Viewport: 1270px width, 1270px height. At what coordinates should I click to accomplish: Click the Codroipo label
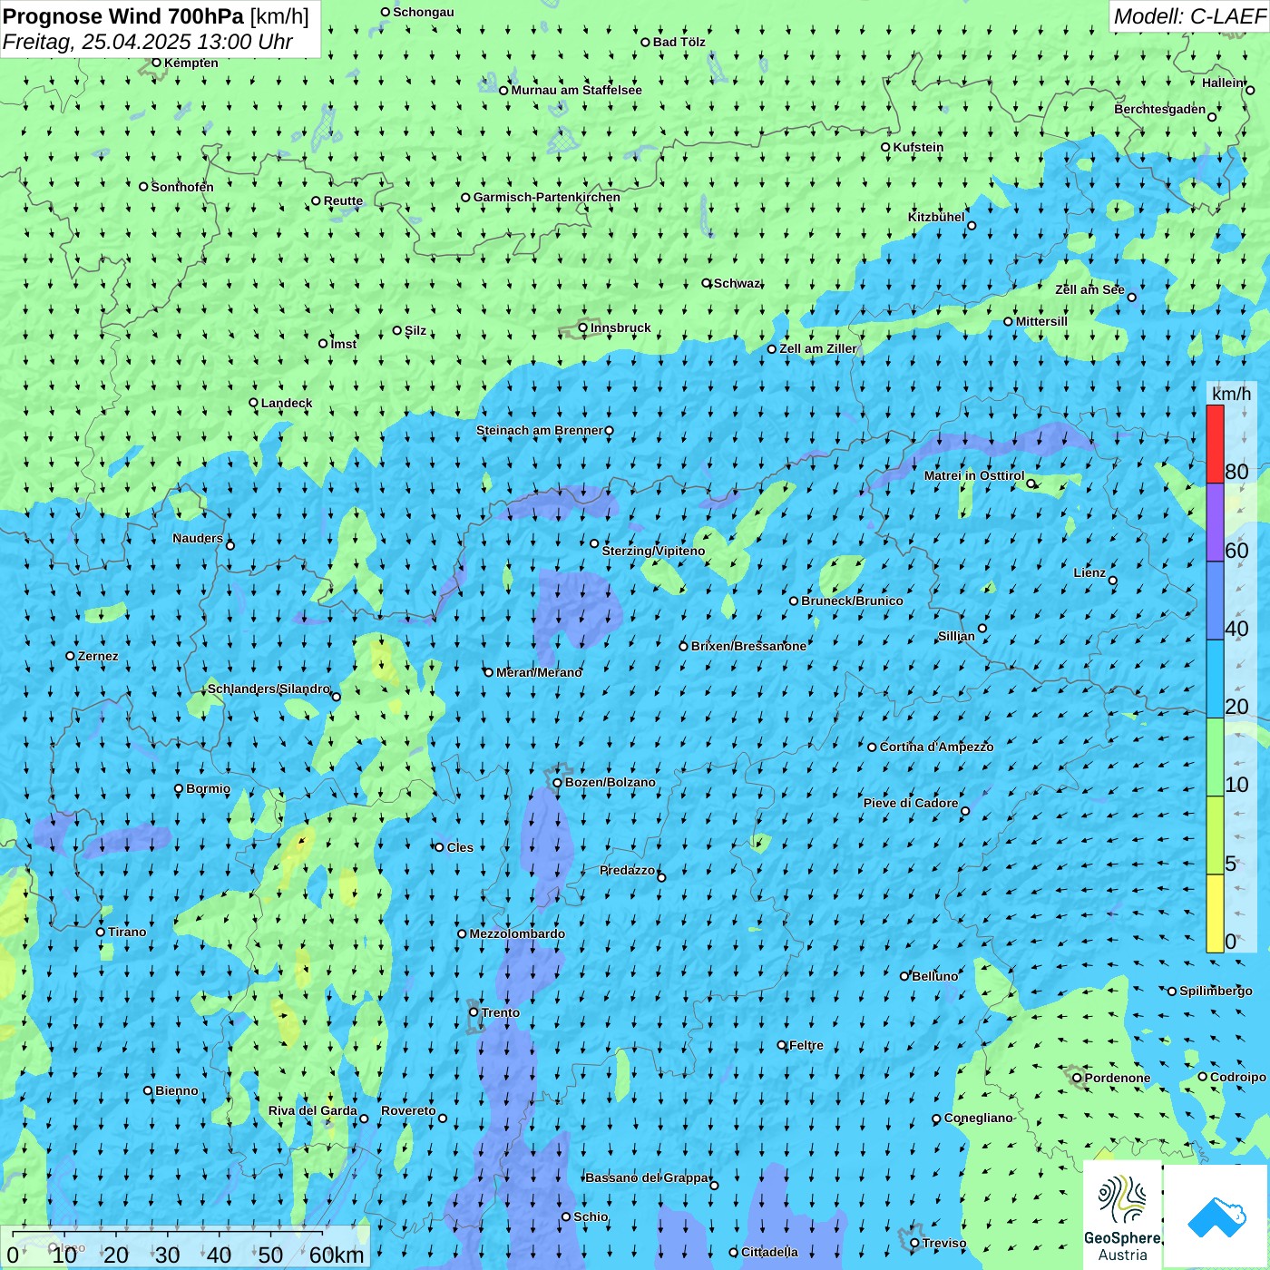click(x=1238, y=1077)
